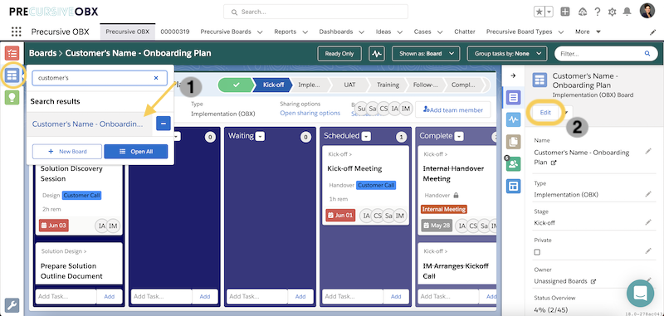Select the UAT stage in path
The height and width of the screenshot is (316, 664).
[349, 85]
